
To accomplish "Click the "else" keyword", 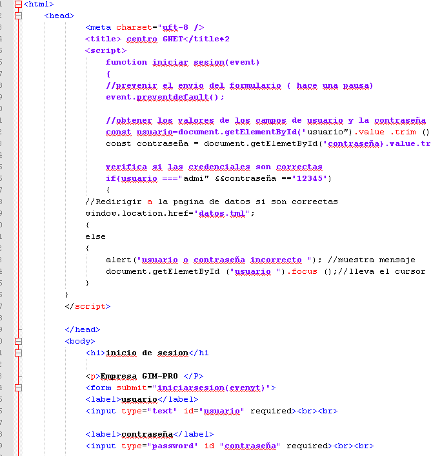I will click(x=95, y=236).
